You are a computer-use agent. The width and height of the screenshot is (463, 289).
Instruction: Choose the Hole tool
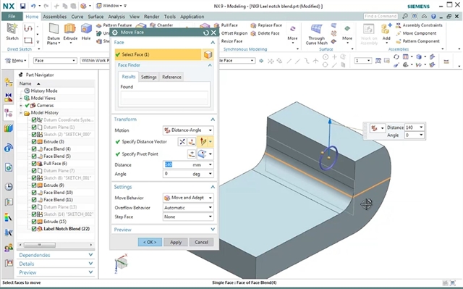coord(86,32)
